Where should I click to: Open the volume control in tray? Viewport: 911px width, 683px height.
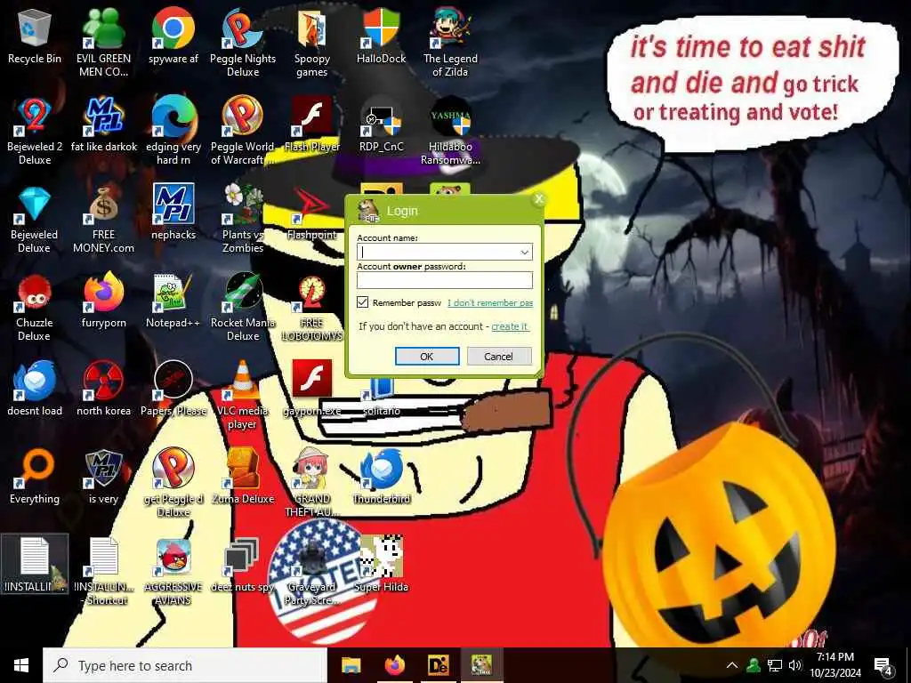coord(794,665)
